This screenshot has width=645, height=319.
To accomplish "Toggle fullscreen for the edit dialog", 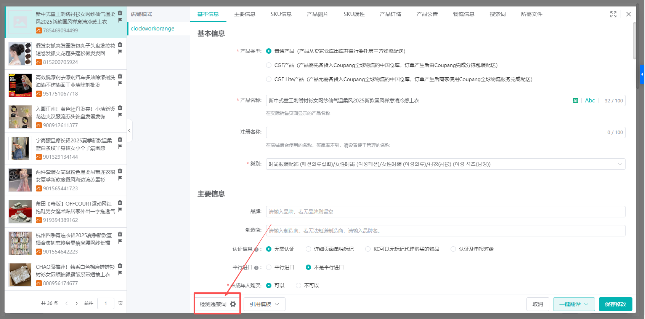I will [x=613, y=14].
